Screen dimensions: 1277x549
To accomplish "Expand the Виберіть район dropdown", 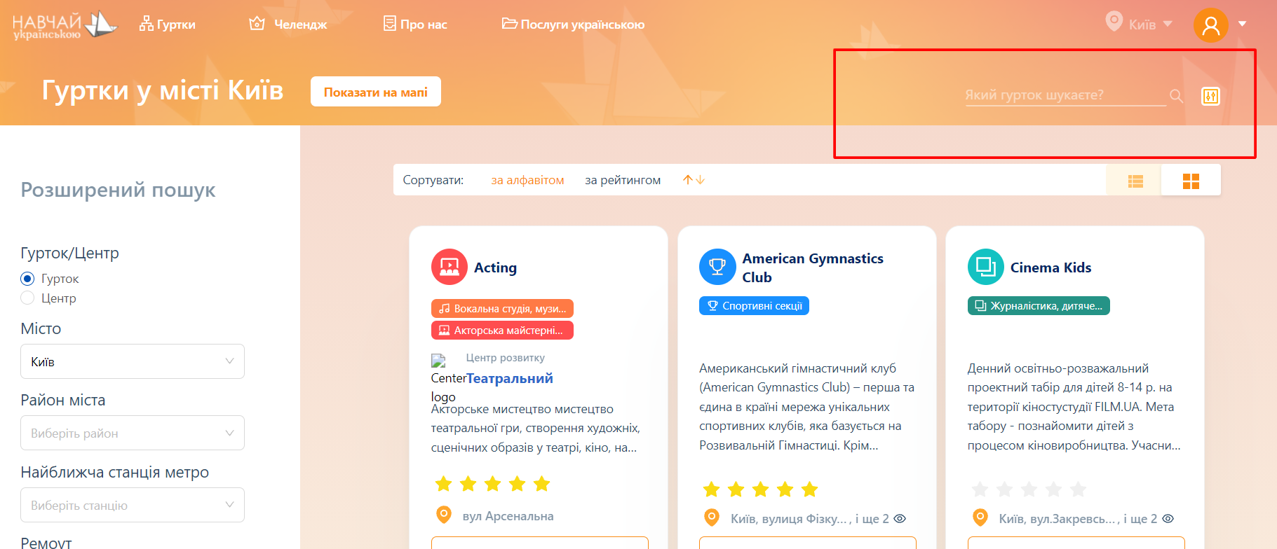I will point(133,433).
